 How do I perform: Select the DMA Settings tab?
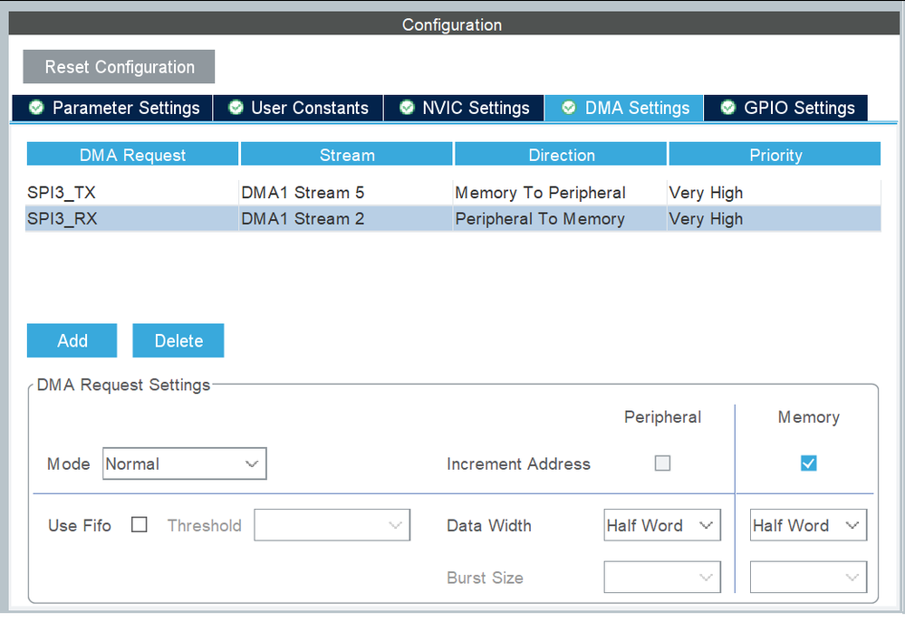624,108
